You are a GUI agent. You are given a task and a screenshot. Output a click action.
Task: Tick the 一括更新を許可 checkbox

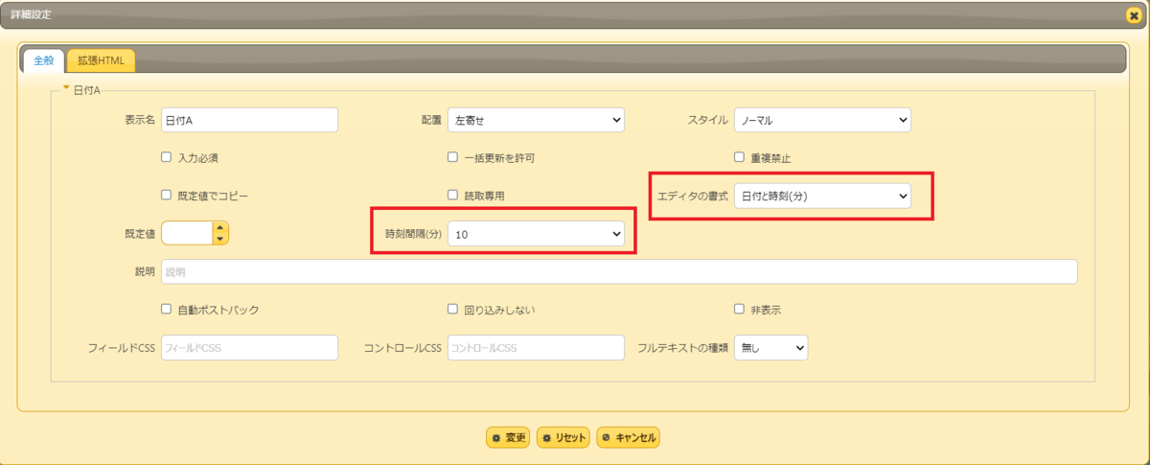click(x=452, y=157)
